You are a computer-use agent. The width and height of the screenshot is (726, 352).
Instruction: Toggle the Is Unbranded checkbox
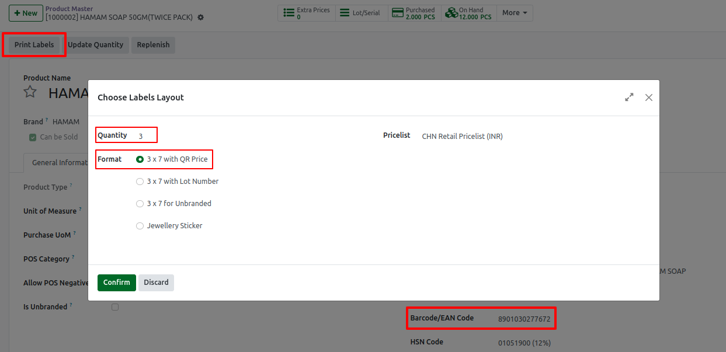click(115, 307)
